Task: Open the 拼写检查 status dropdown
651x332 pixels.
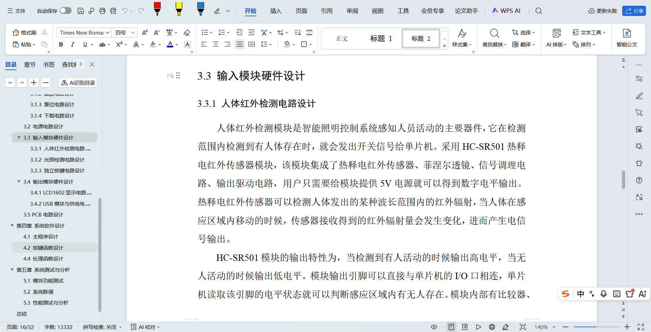Action: point(102,327)
